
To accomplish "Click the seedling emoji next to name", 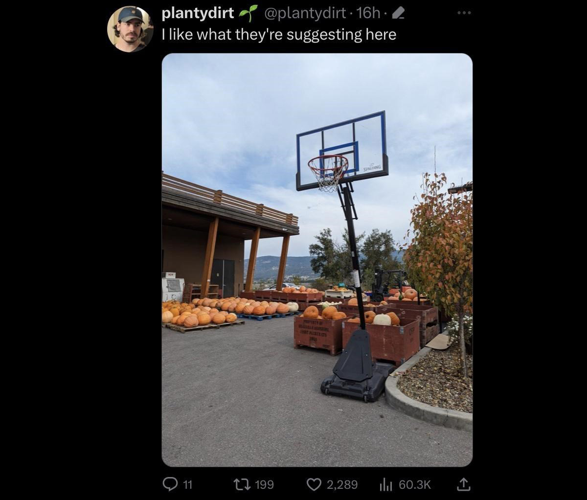I will tap(248, 14).
